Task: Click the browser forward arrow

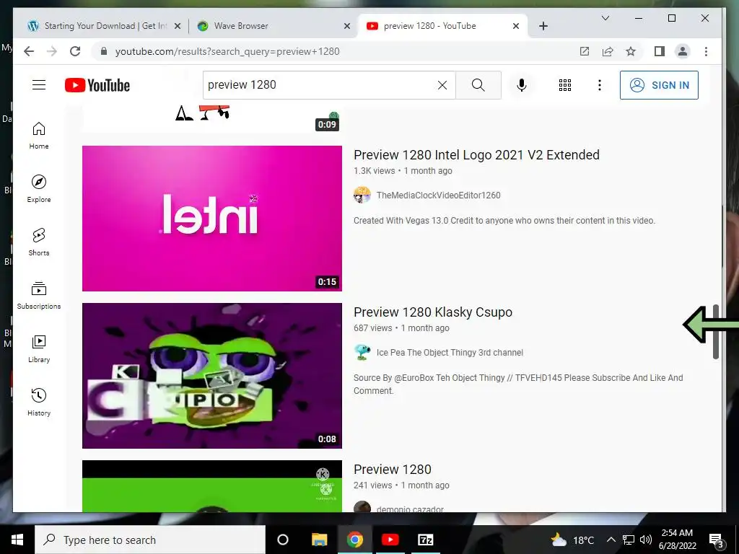Action: [52, 51]
